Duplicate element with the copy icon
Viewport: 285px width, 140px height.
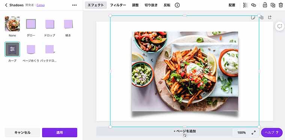click(273, 5)
